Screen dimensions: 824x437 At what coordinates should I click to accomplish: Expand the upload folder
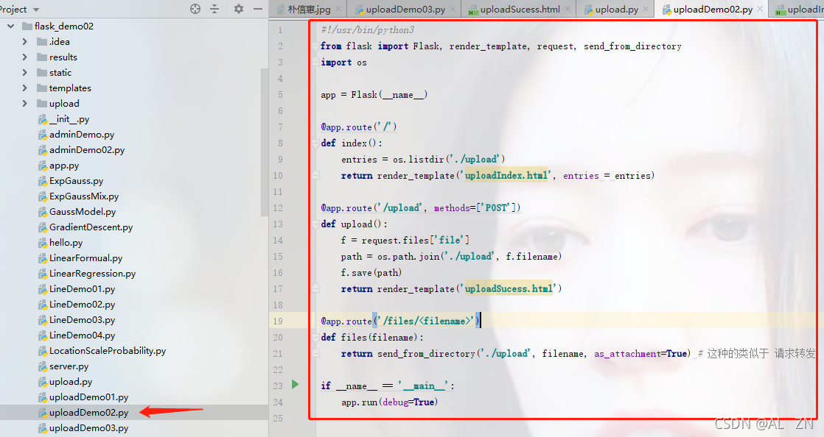click(x=25, y=103)
